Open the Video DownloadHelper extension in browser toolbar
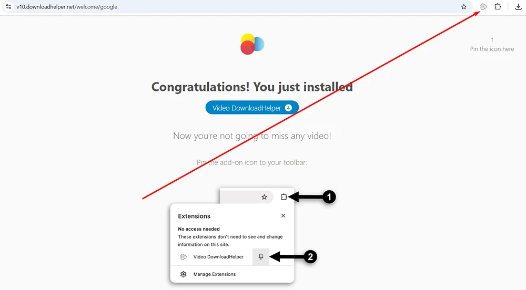Screen dimensions: 526x290 click(x=483, y=7)
